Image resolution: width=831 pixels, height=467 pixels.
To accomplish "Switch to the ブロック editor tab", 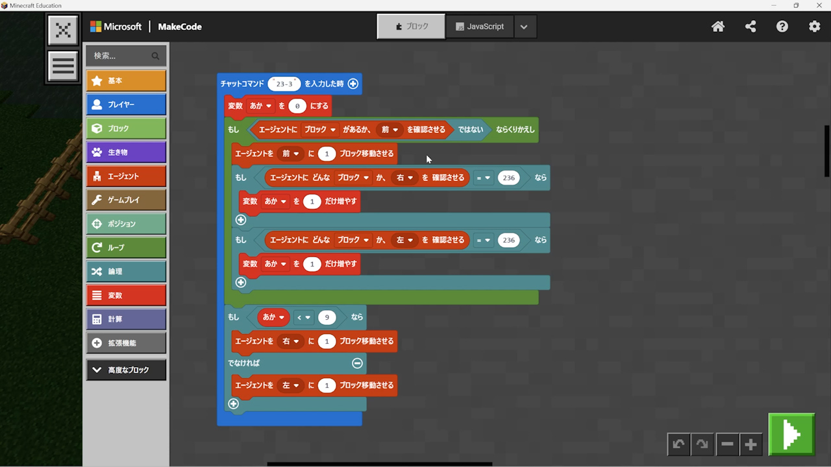I will click(x=412, y=27).
